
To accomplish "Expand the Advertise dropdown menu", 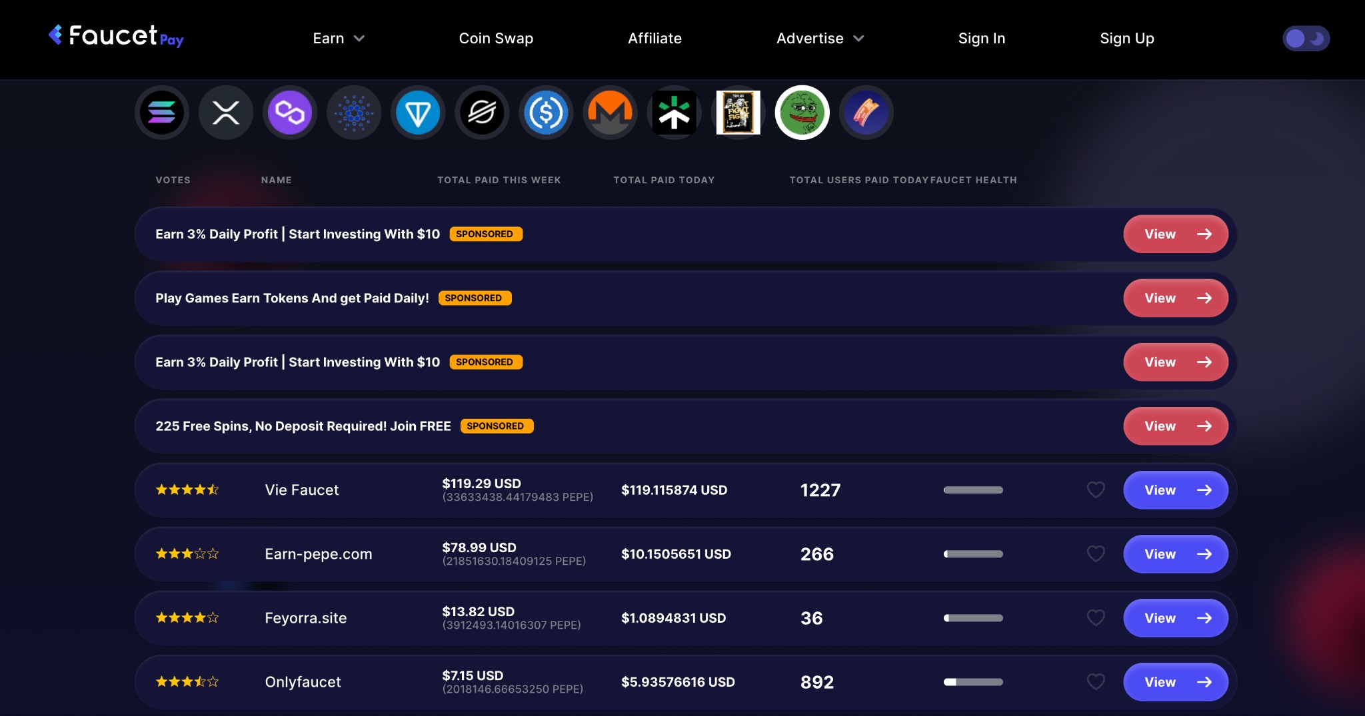I will click(820, 39).
